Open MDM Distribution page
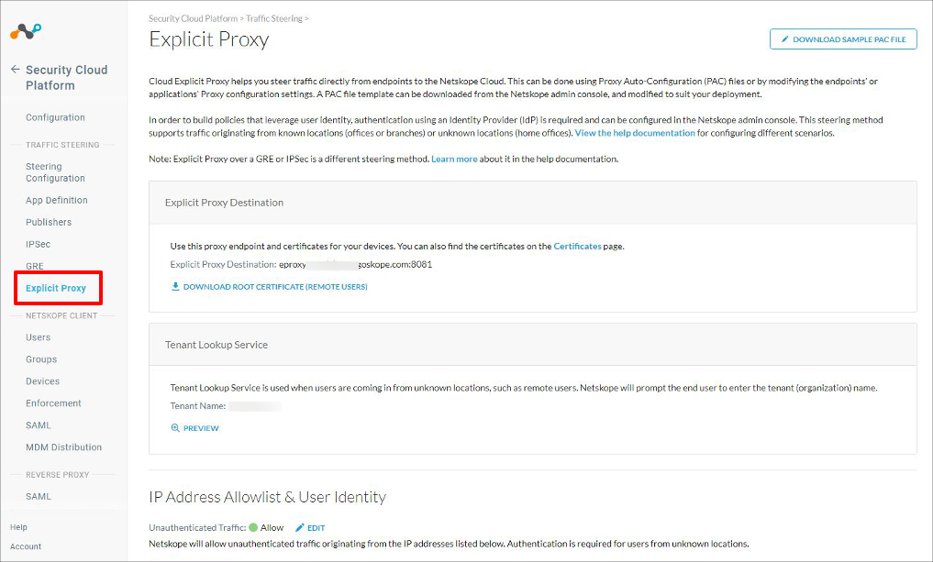The width and height of the screenshot is (933, 562). 63,447
